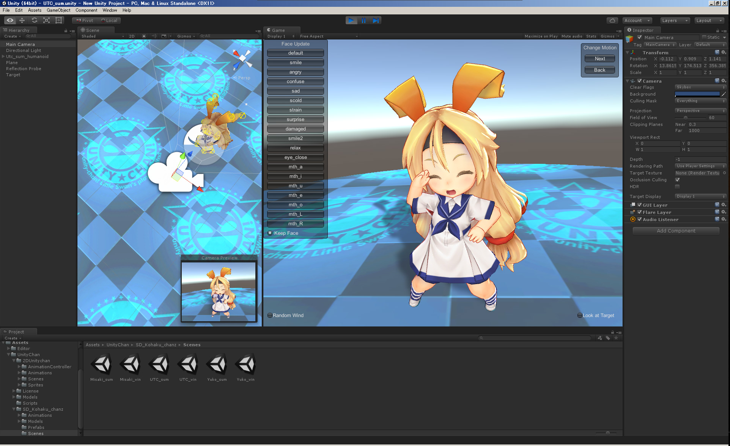Select the smile face expression button
The width and height of the screenshot is (730, 446).
[295, 63]
